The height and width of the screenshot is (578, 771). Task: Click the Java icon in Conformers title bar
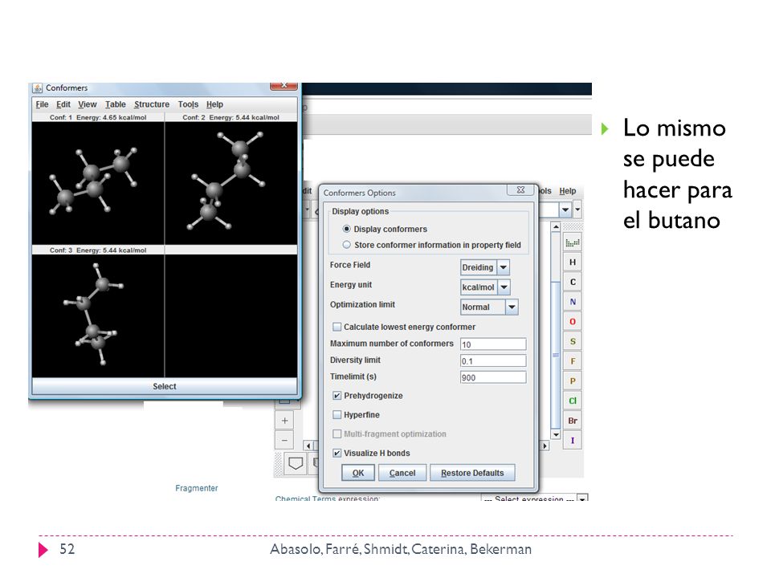click(x=38, y=88)
